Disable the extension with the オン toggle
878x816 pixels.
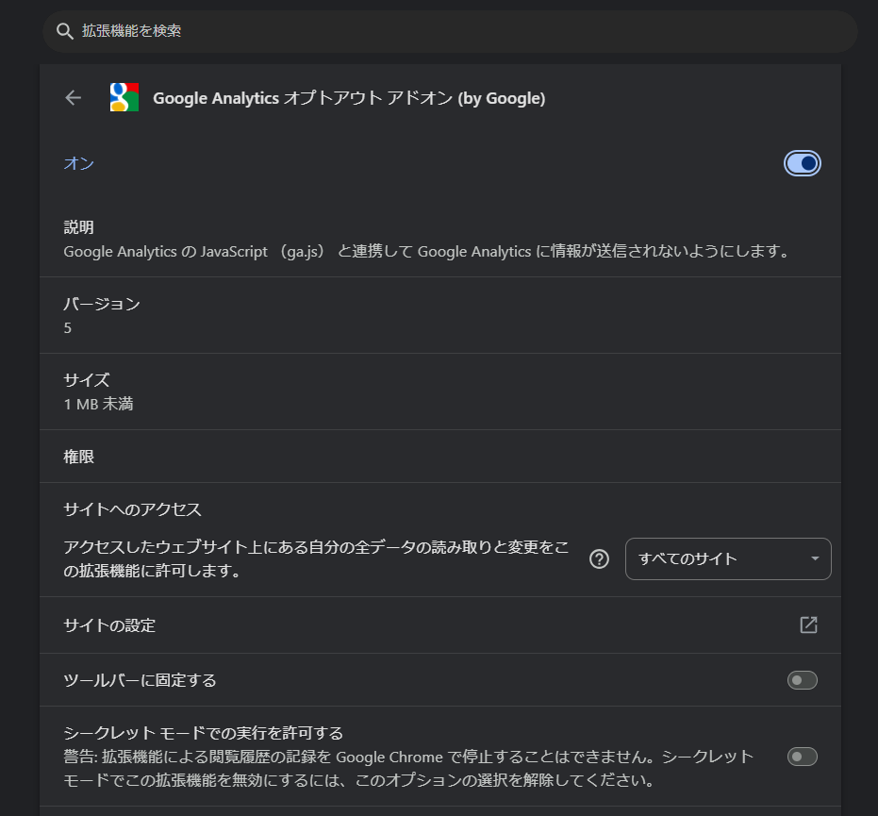[802, 163]
